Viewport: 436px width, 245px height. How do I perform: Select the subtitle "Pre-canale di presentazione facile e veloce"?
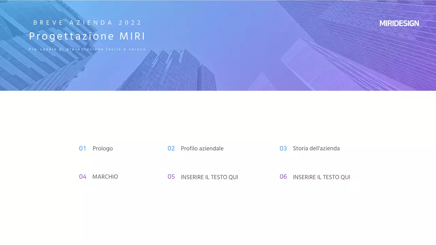coord(87,49)
